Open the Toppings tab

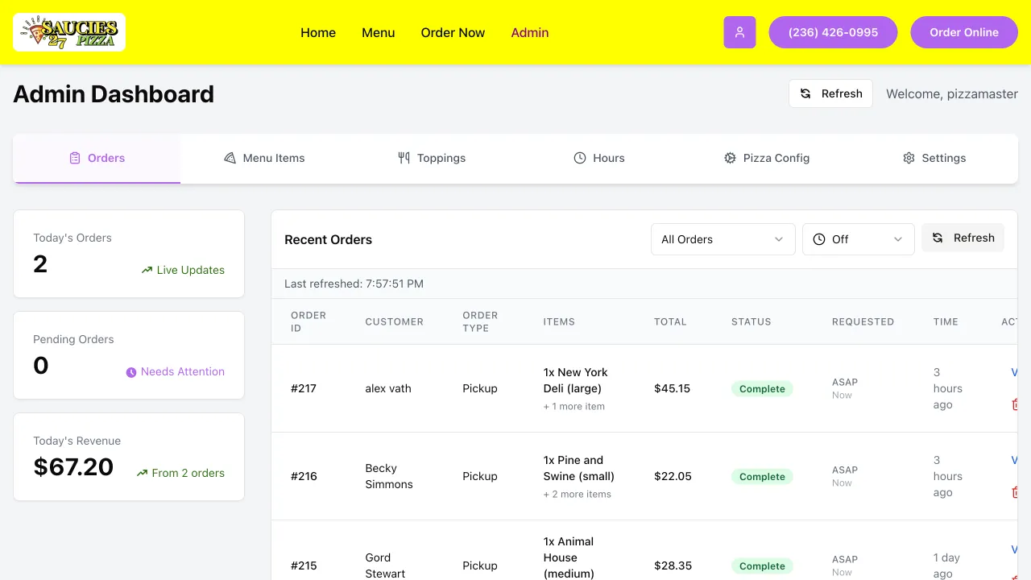coord(432,158)
